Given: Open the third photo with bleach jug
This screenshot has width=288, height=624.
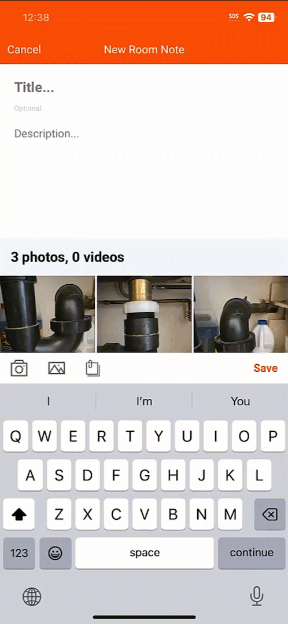Looking at the screenshot, I should [241, 314].
